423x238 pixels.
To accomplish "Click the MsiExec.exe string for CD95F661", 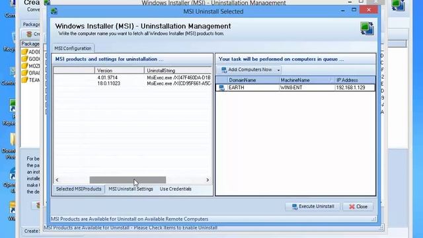I will [179, 83].
